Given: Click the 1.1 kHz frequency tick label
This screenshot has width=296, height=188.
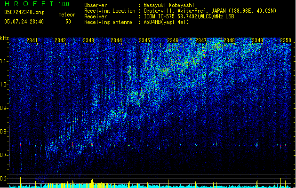Looking at the screenshot, I should (x=4, y=61).
